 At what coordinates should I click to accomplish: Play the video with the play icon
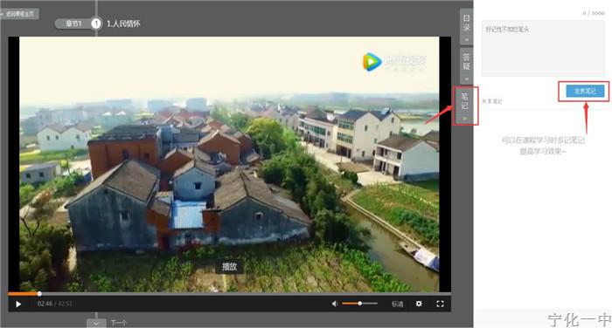pyautogui.click(x=18, y=304)
